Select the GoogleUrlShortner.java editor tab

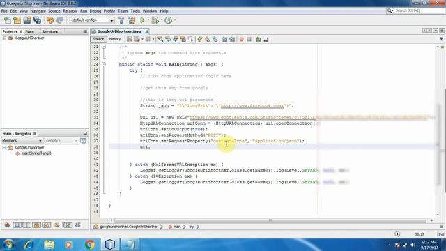point(119,31)
